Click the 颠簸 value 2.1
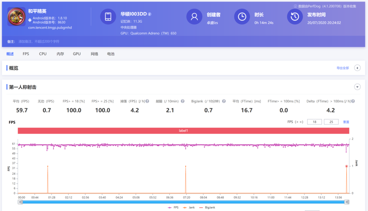This screenshot has width=368, height=211. tap(170, 110)
